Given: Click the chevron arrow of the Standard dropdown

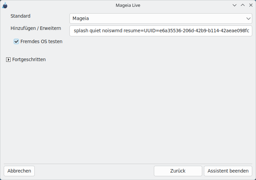Looking at the screenshot, I should (248, 19).
